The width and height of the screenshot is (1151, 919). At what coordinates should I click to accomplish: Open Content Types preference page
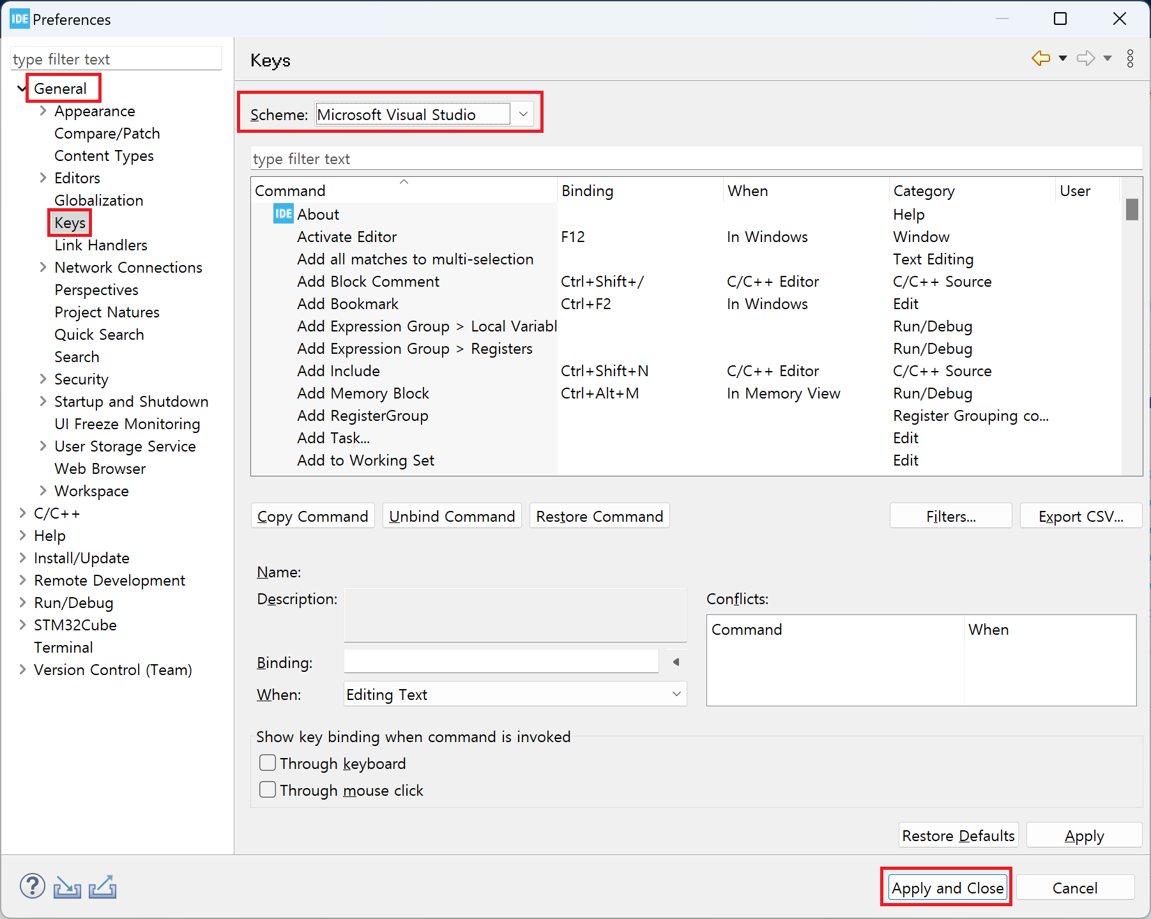pyautogui.click(x=104, y=156)
